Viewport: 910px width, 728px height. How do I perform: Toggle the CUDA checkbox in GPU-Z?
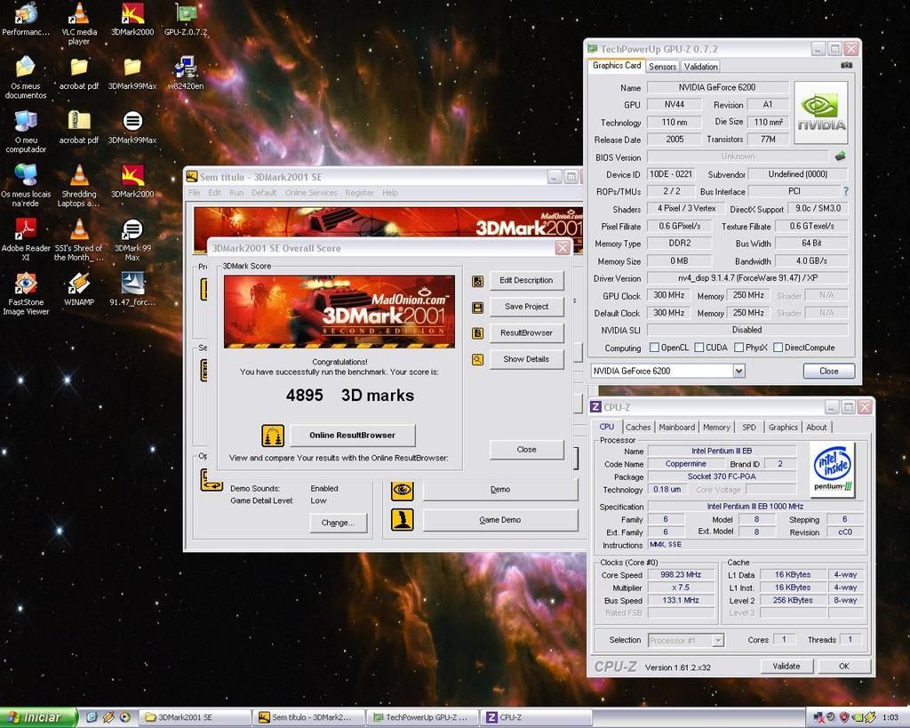[699, 348]
